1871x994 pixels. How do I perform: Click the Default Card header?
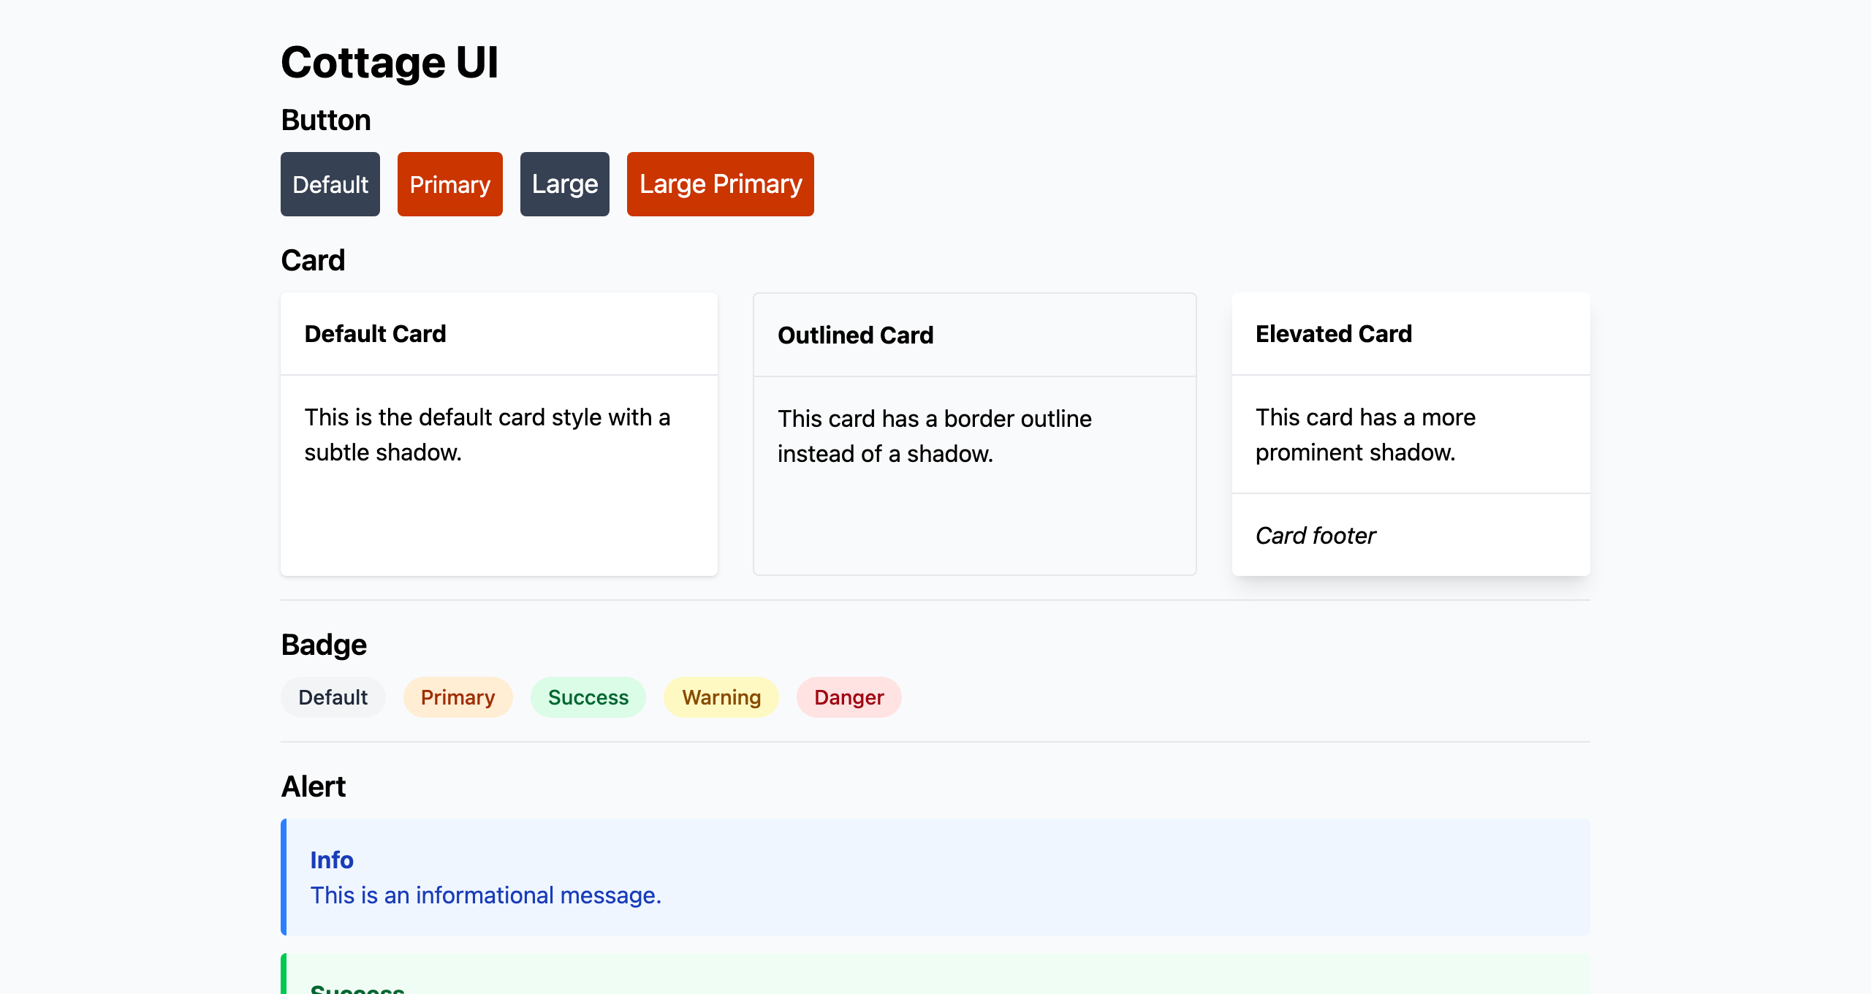[375, 333]
